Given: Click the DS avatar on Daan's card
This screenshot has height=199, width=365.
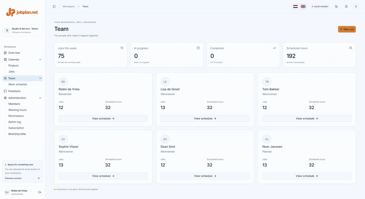Looking at the screenshot, I should pyautogui.click(x=165, y=139).
